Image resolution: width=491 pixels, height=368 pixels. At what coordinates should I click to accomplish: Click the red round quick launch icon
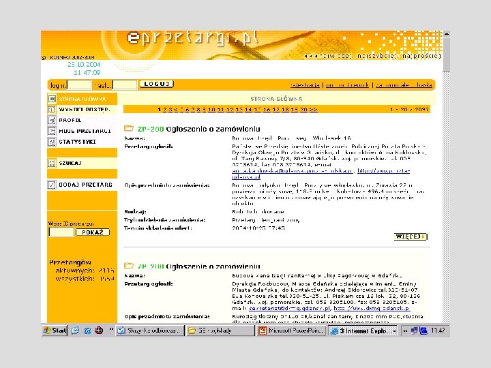[99, 331]
